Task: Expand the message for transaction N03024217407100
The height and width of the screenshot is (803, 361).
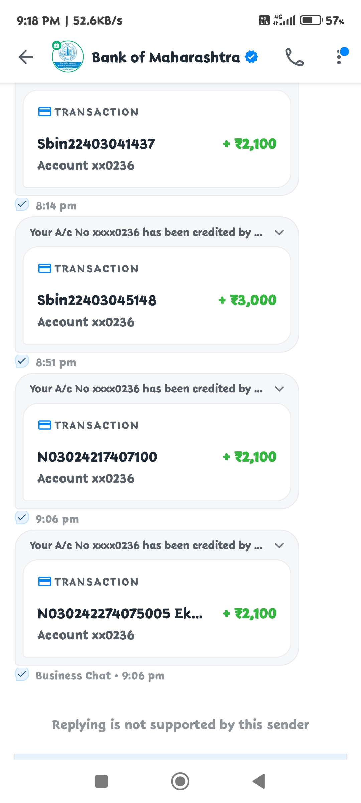Action: click(x=279, y=389)
